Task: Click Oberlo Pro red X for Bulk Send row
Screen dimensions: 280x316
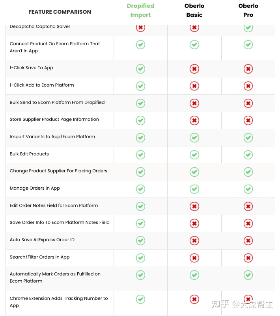Action: (248, 103)
